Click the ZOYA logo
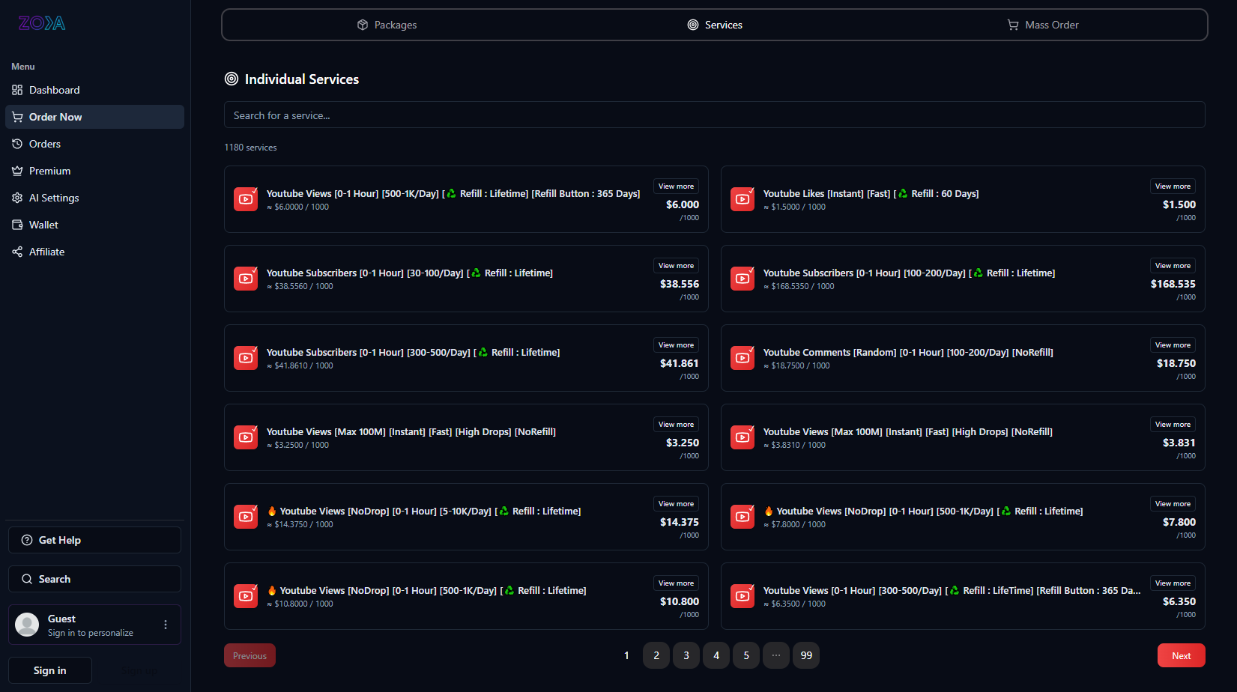 point(42,23)
